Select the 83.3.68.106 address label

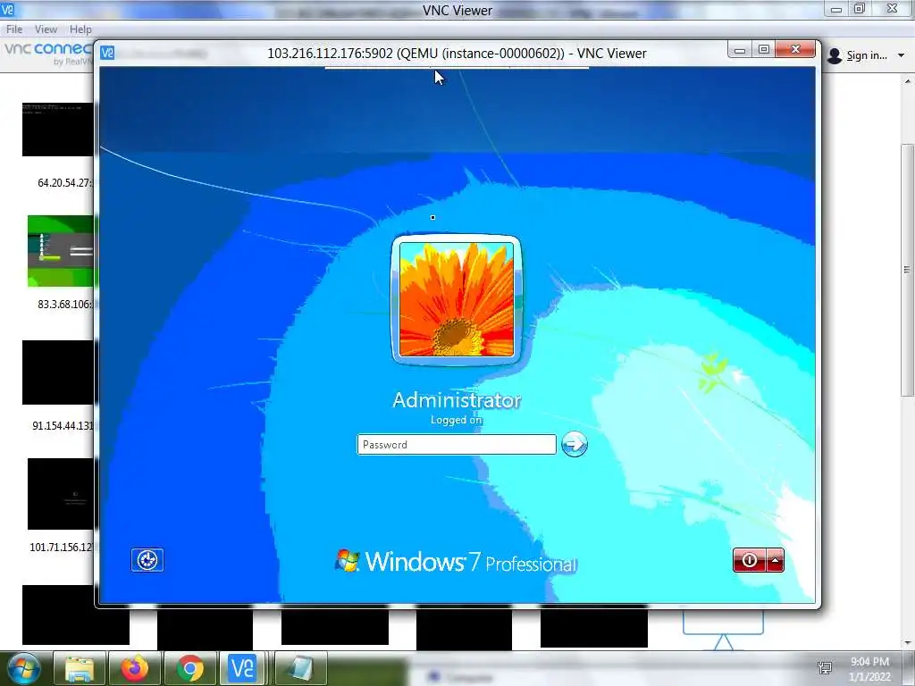(64, 304)
